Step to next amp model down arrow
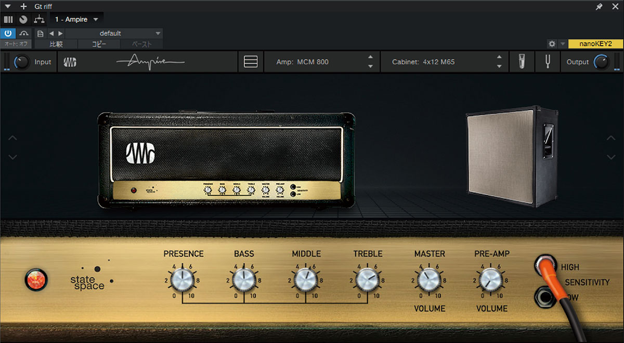The height and width of the screenshot is (343, 624). click(370, 66)
